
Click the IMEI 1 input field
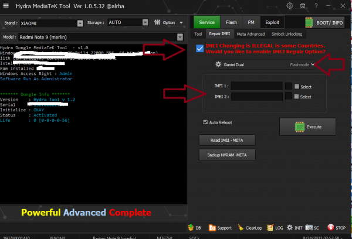coord(257,86)
